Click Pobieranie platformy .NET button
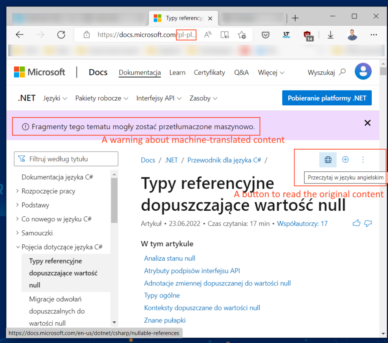 point(327,98)
